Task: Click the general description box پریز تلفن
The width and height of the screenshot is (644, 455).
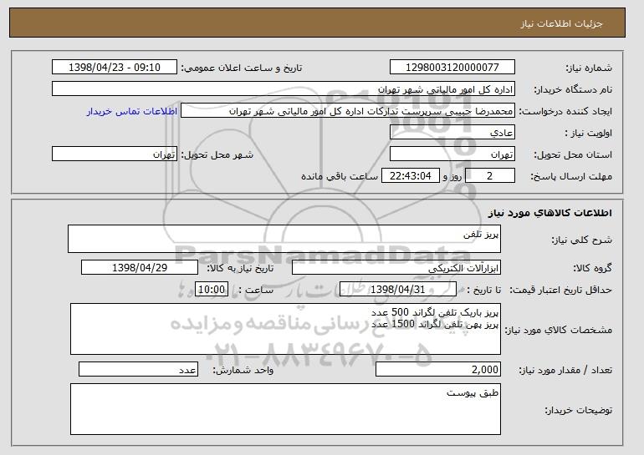Action: 284,239
